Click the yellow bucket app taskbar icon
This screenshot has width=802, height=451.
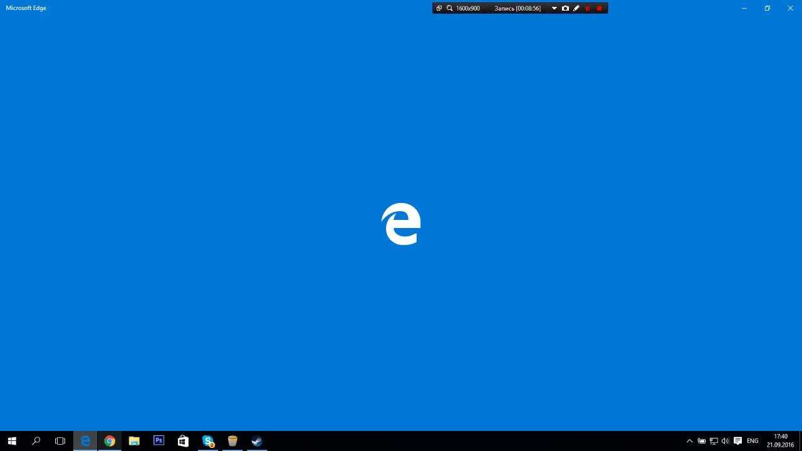(232, 441)
